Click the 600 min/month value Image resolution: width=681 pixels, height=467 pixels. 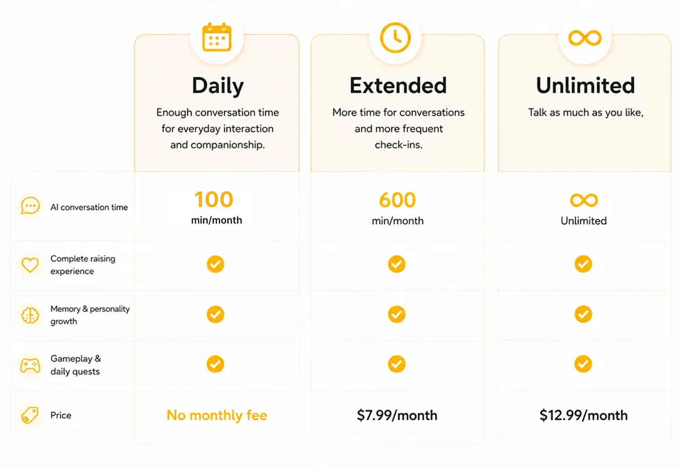click(397, 208)
